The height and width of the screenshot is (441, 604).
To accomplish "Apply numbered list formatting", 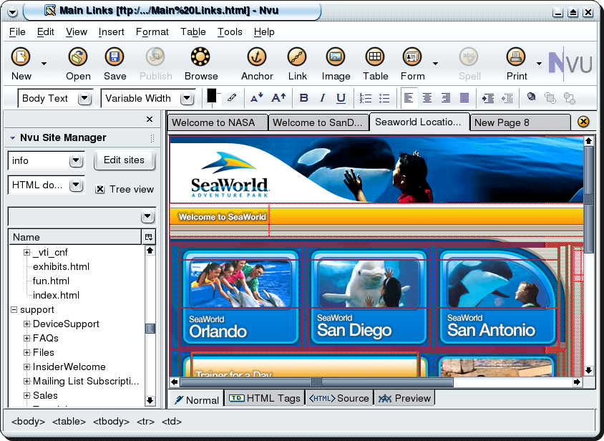I will [366, 98].
